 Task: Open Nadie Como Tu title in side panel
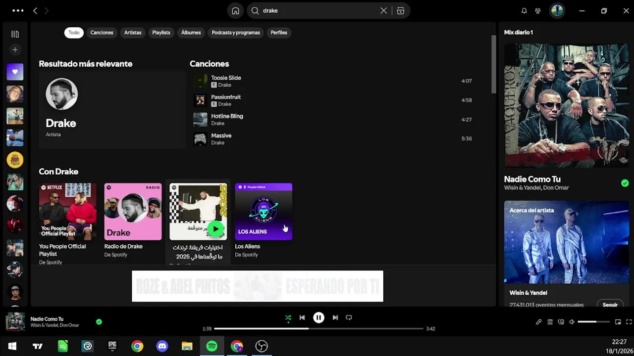point(532,179)
